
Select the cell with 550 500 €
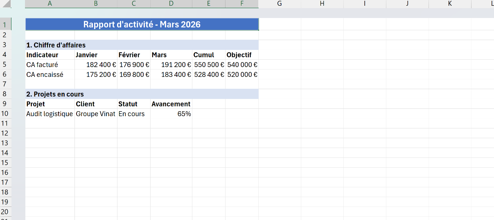[x=209, y=65]
